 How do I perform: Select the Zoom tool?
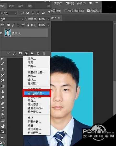(3, 132)
